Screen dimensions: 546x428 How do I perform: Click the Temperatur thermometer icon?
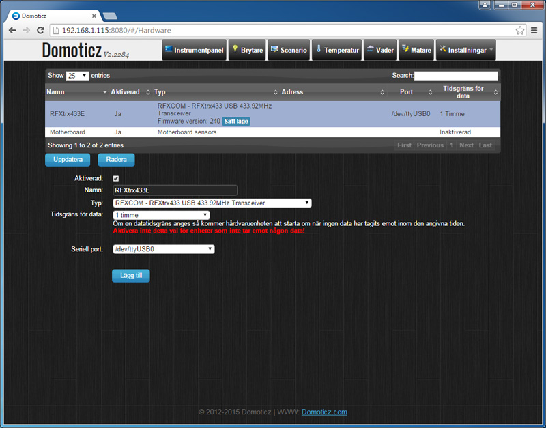point(319,48)
